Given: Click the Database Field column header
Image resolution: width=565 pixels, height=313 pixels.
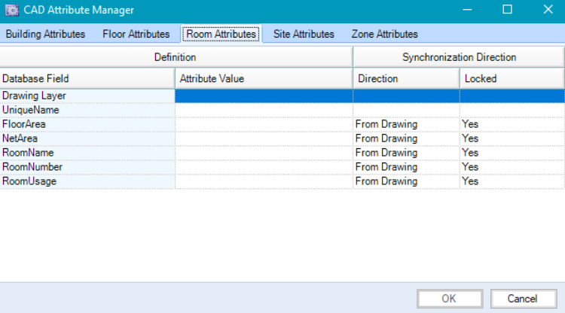Looking at the screenshot, I should point(87,78).
